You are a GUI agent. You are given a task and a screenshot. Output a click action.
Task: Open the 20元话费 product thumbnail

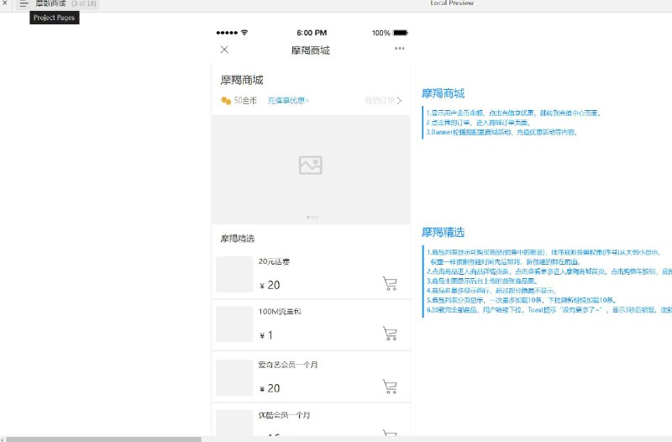coord(234,275)
